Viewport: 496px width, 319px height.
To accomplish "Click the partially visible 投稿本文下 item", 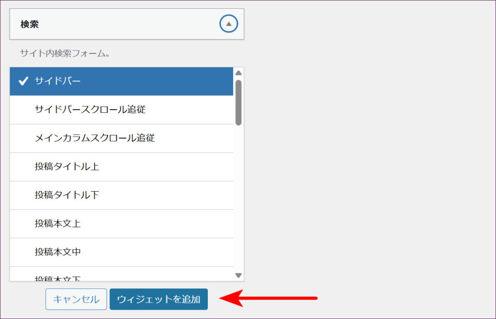I will coord(58,277).
